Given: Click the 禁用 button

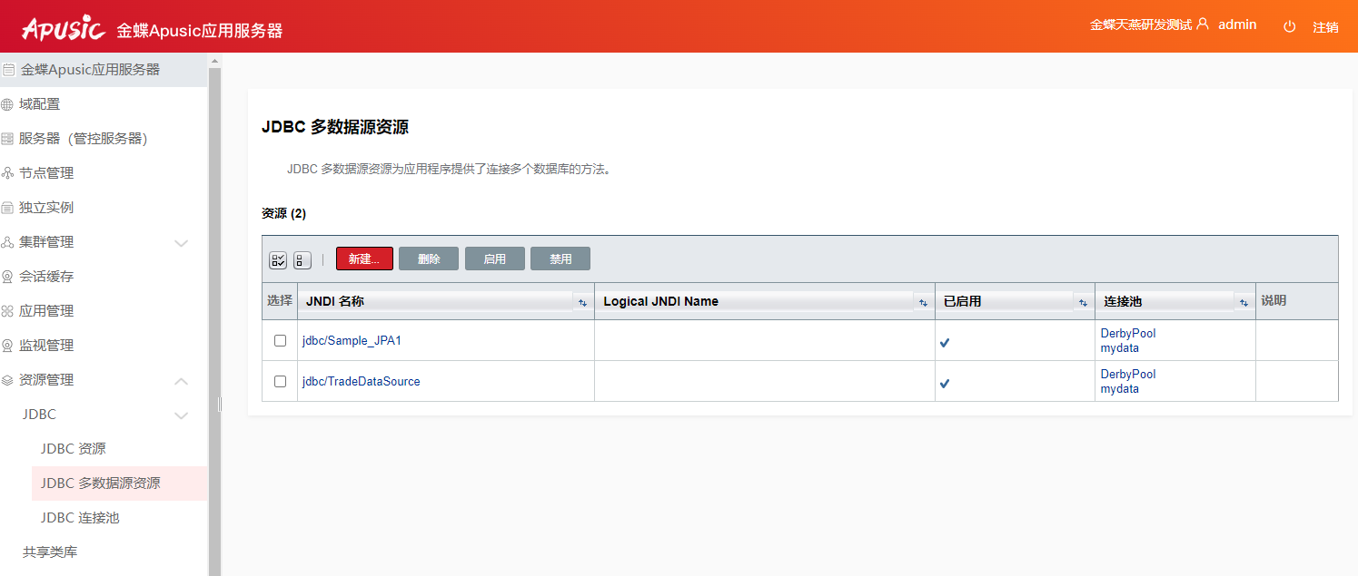Looking at the screenshot, I should [x=560, y=259].
